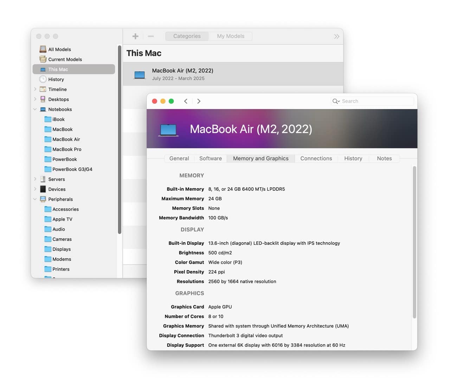This screenshot has height=383, width=450.
Task: Click the Printers folder icon
Action: [48, 269]
